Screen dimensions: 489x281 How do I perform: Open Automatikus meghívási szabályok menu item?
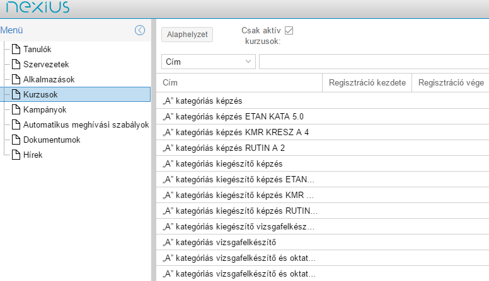(86, 124)
